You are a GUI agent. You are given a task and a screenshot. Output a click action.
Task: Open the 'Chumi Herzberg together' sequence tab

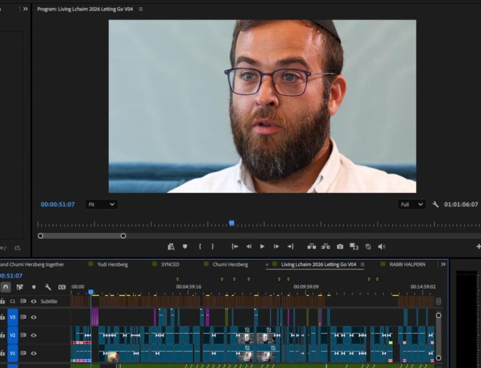tap(32, 265)
